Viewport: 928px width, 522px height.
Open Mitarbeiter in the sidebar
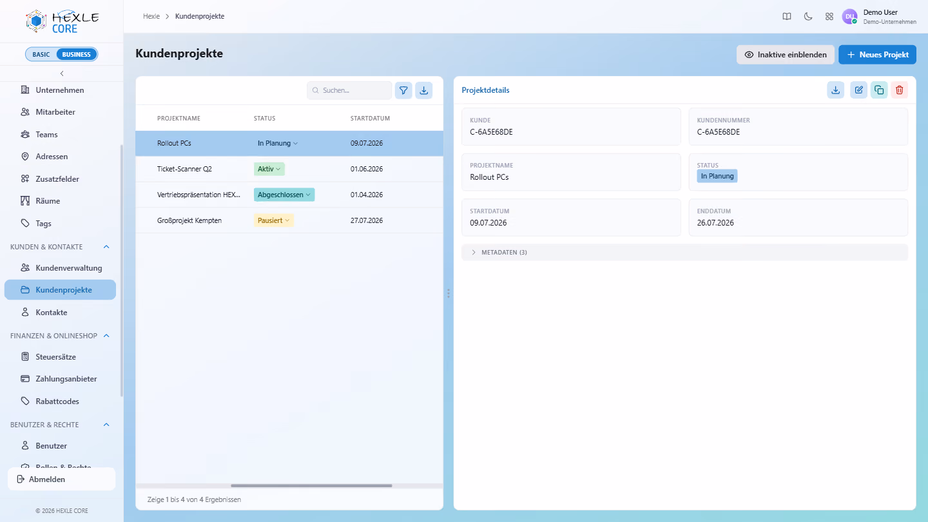click(x=60, y=112)
